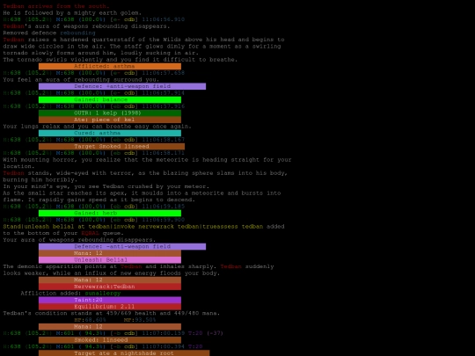Viewport: 475px width, 356px height.
Task: Click the line "Tedban arrives from the south."
Action: [x=56, y=6]
